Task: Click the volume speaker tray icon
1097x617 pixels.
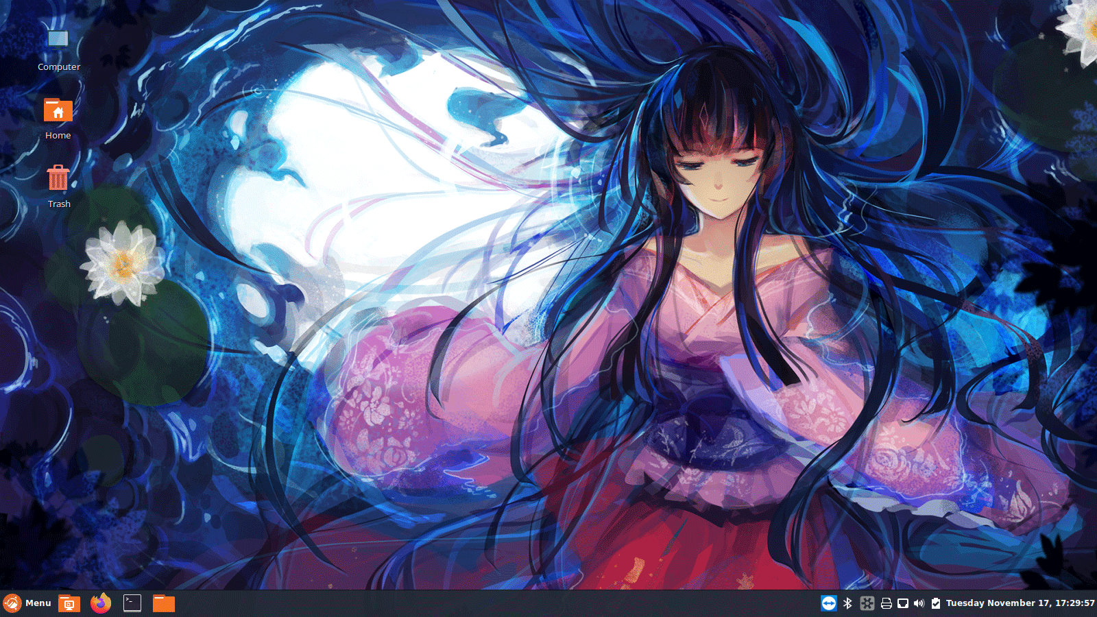Action: click(919, 603)
